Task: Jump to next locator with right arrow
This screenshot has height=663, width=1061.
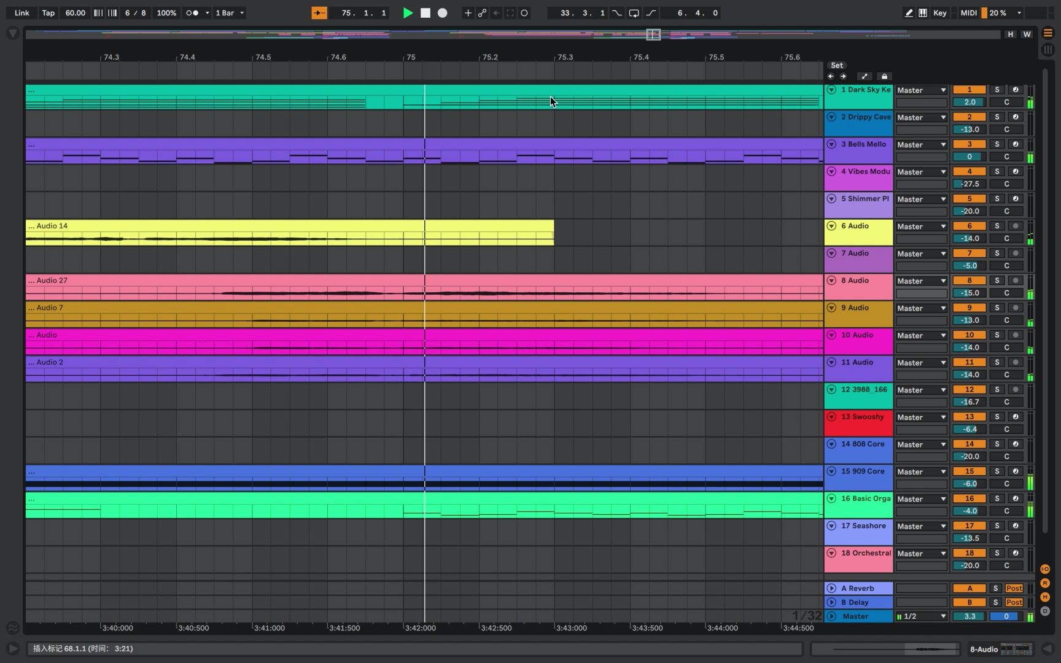Action: 844,77
